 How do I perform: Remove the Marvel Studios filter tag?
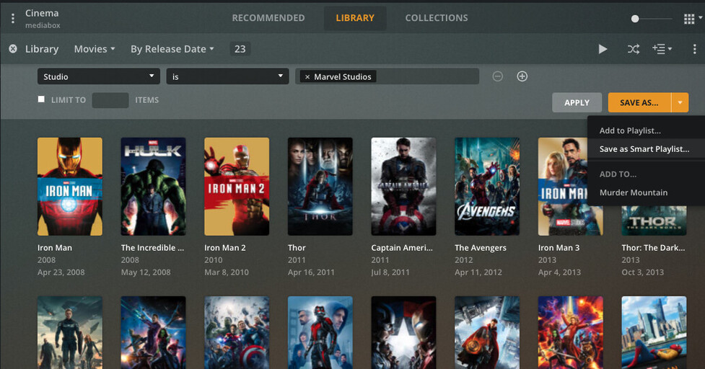(x=307, y=77)
